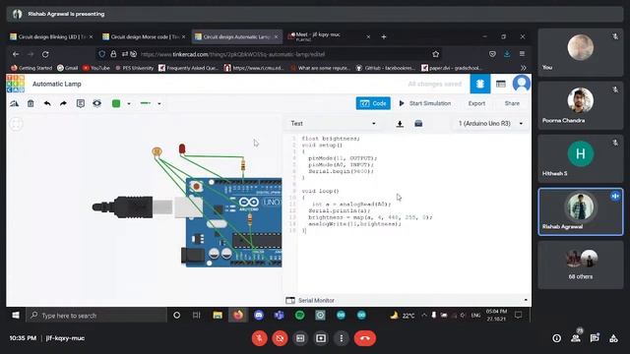Screen dimensions: 630x354
Task: Open the wire type dropdown arrow
Action: coord(159,103)
